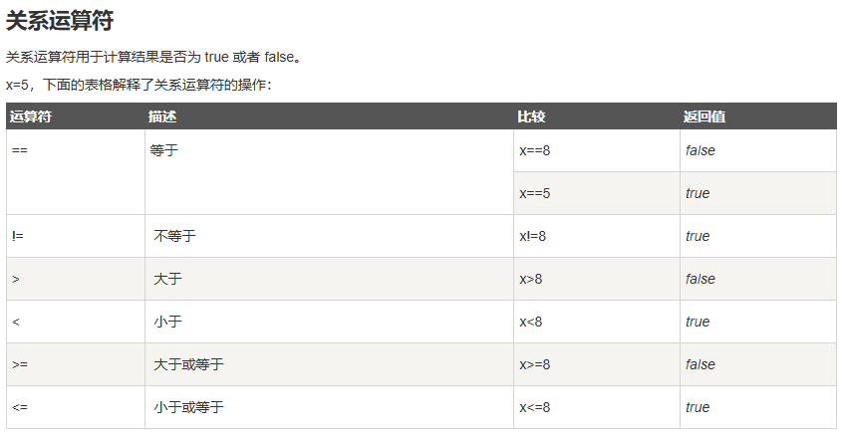
Task: Select the x==5 comparison cell
Action: (535, 193)
